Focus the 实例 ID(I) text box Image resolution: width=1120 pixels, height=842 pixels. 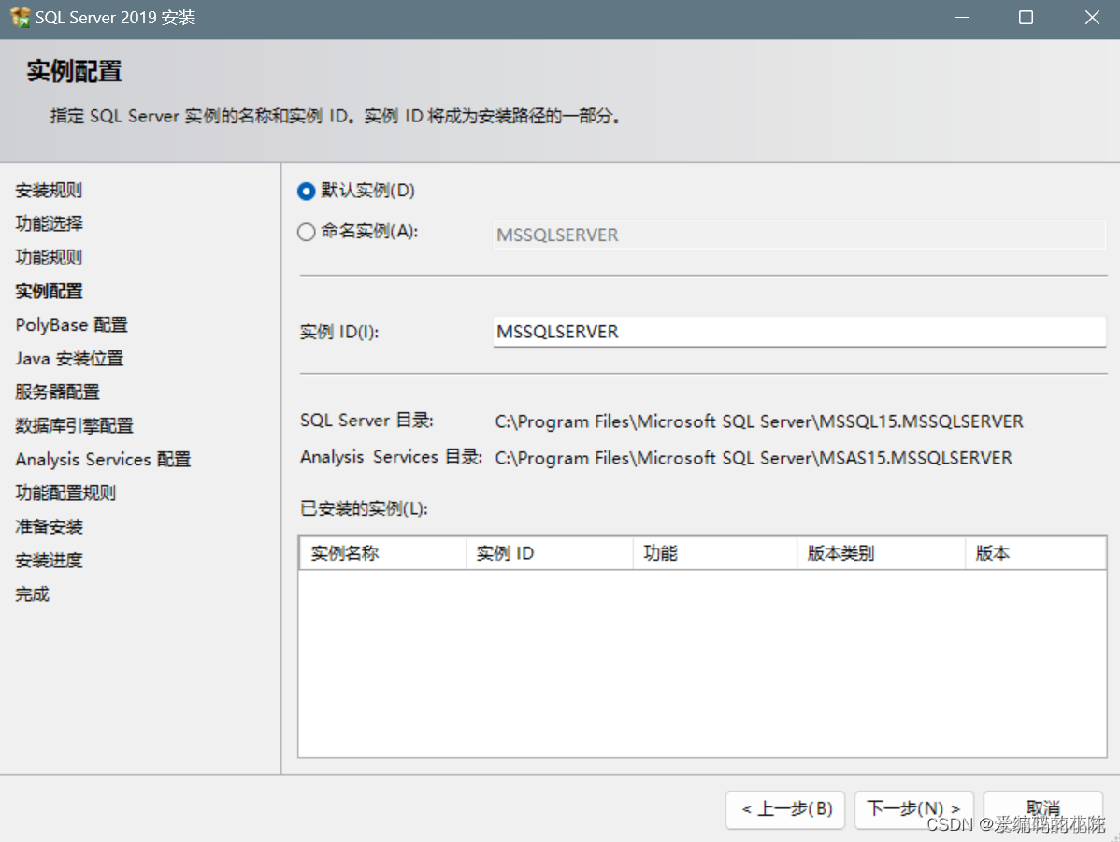point(799,332)
